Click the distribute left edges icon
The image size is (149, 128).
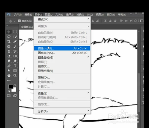coord(121,21)
